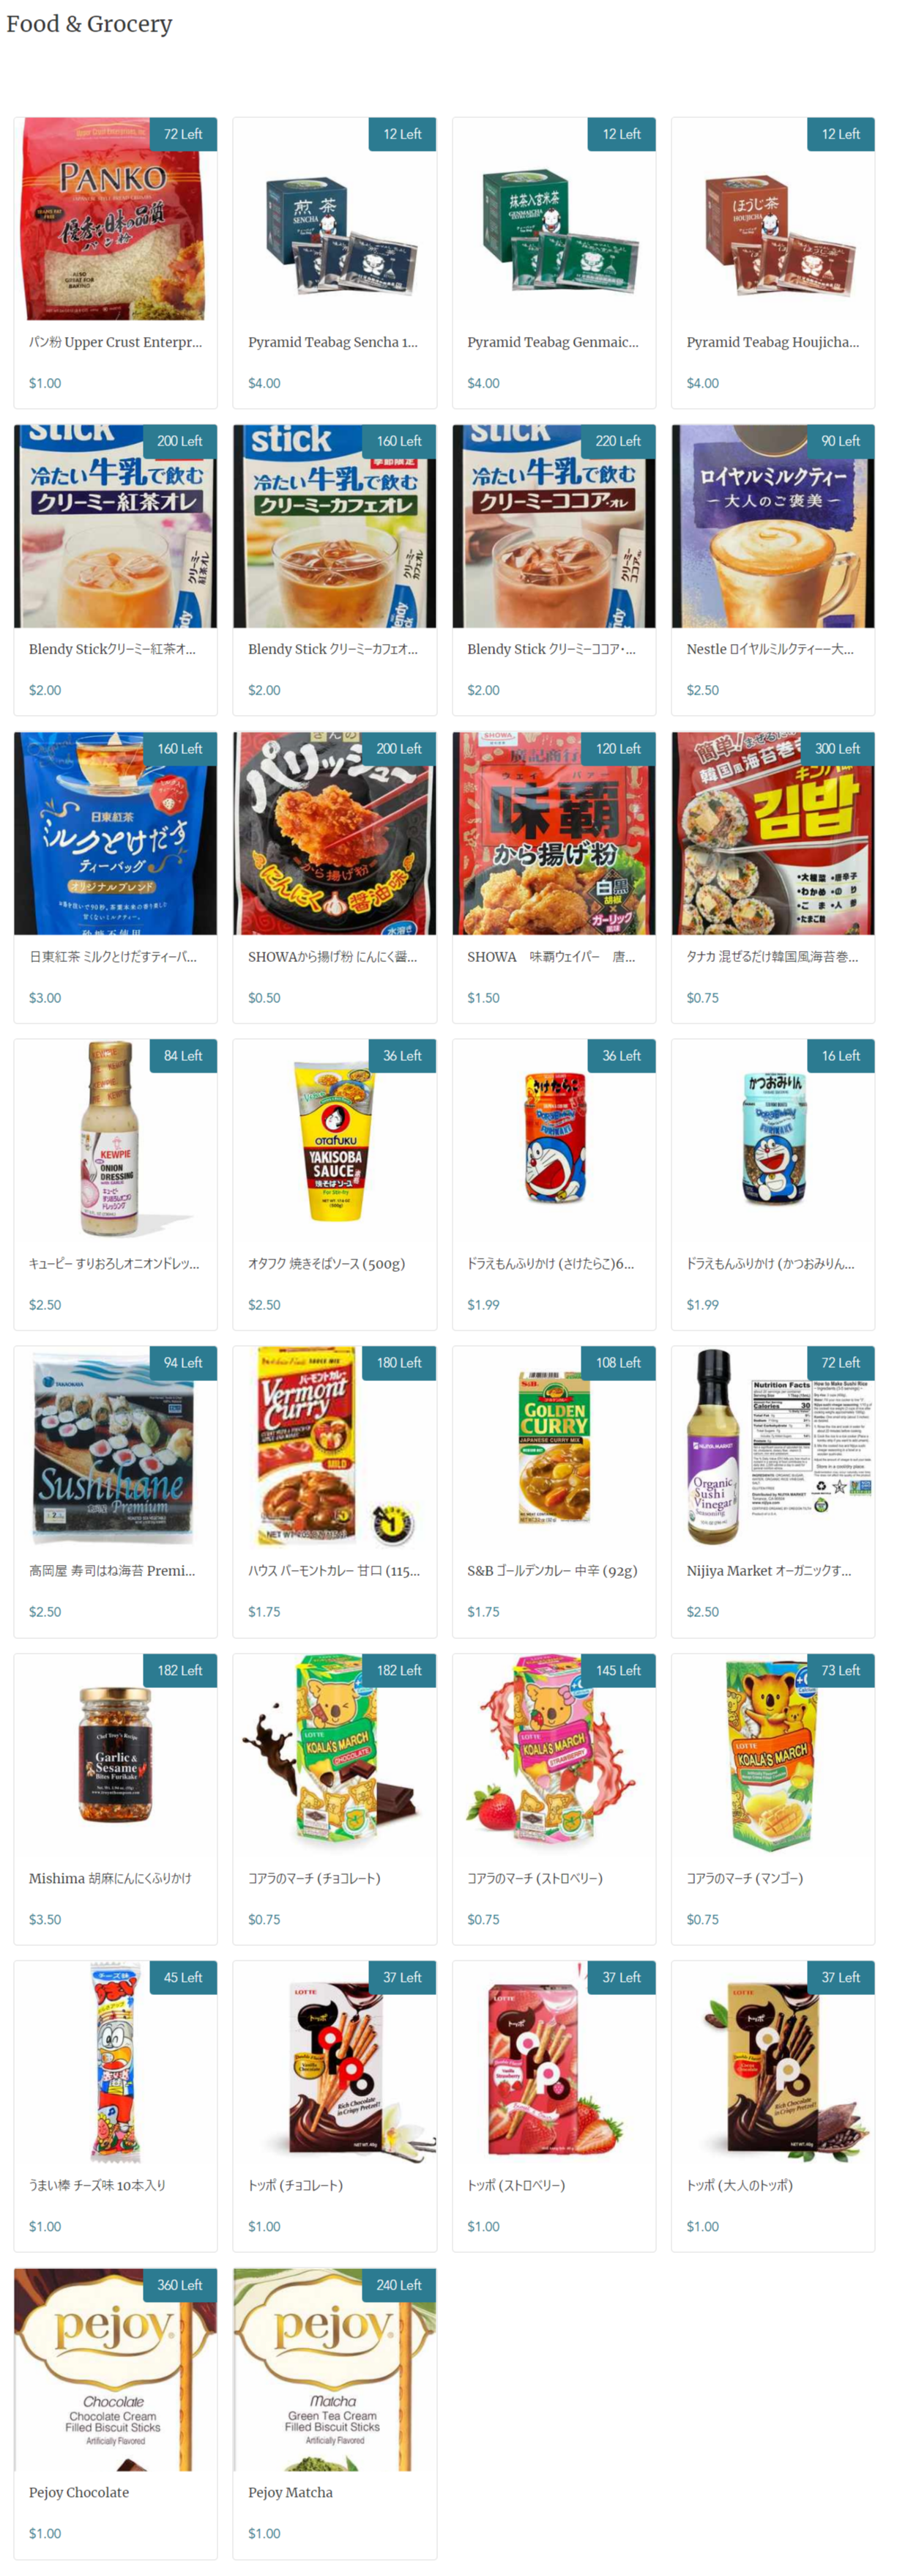This screenshot has height=2576, width=897.
Task: Click the Nestle Royal Milk Tea image
Action: [772, 526]
